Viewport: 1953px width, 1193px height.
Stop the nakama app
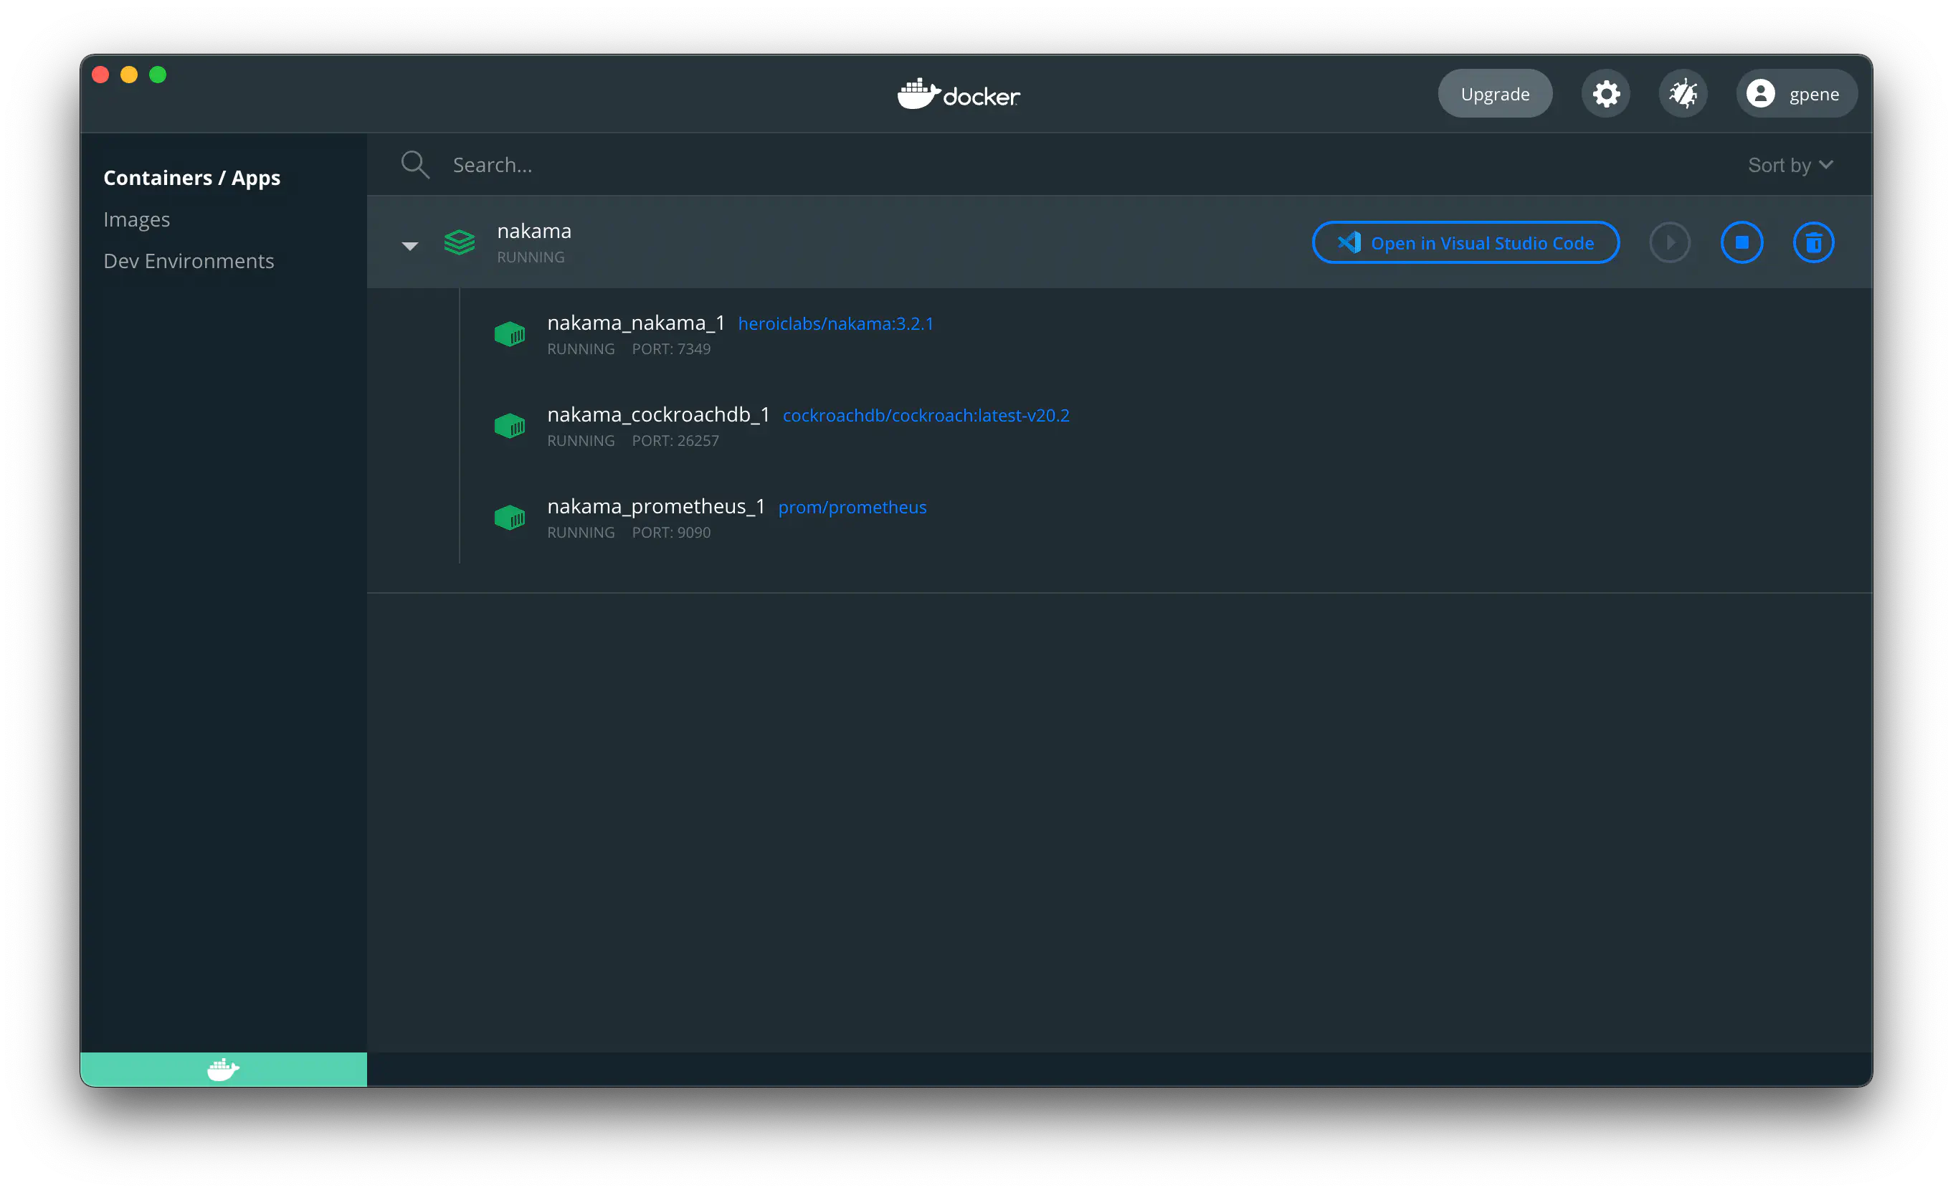(x=1741, y=242)
